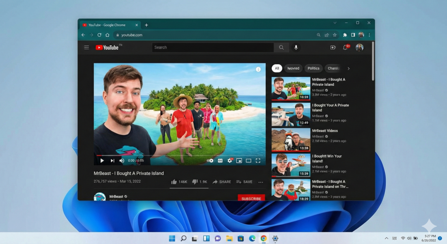447x244 pixels.
Task: Launch Microsoft Edge from taskbar
Action: pos(252,238)
